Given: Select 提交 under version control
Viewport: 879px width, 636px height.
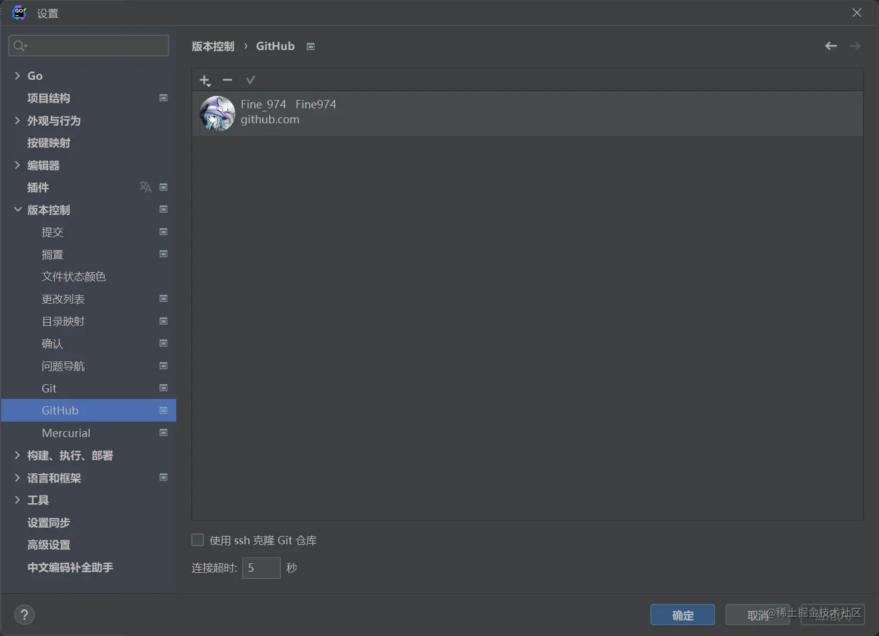Looking at the screenshot, I should [x=52, y=232].
